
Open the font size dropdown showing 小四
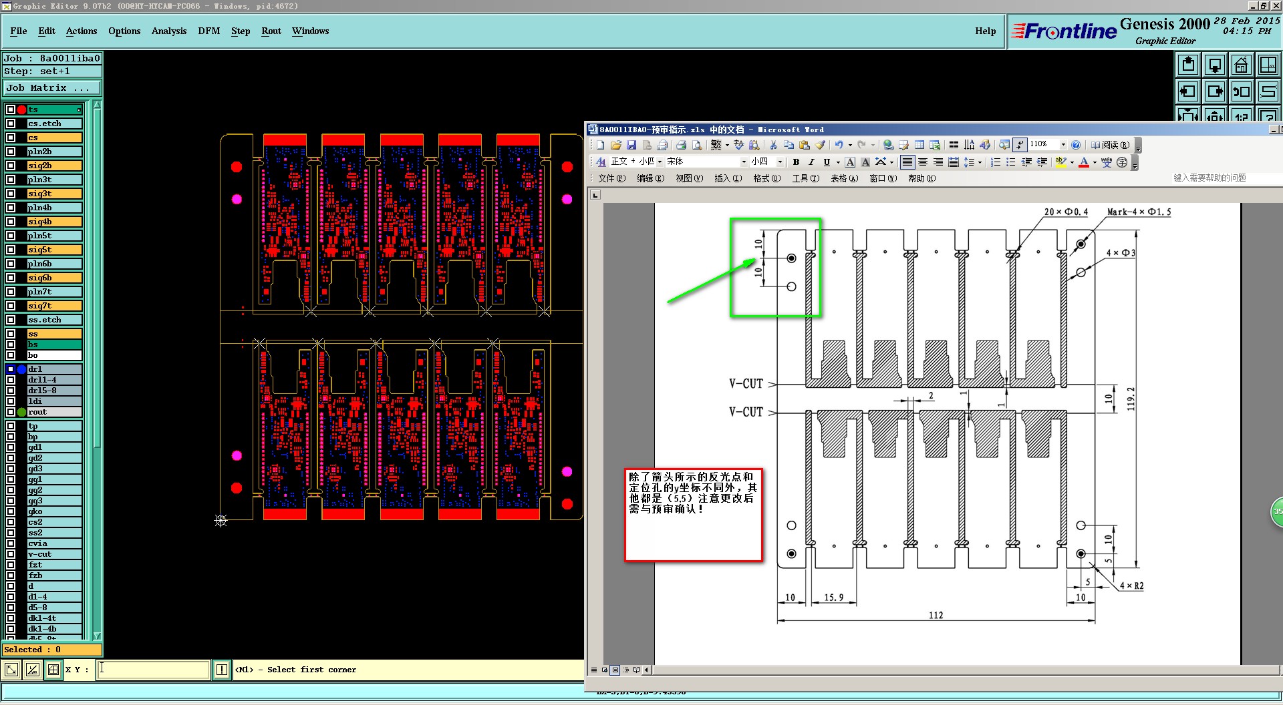coord(780,162)
